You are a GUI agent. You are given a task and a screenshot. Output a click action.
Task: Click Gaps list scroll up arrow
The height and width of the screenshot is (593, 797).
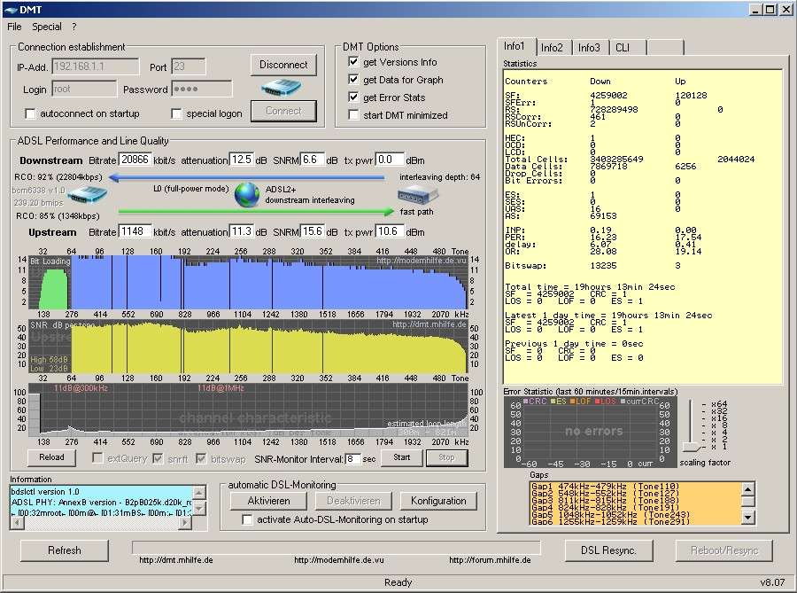click(x=747, y=489)
